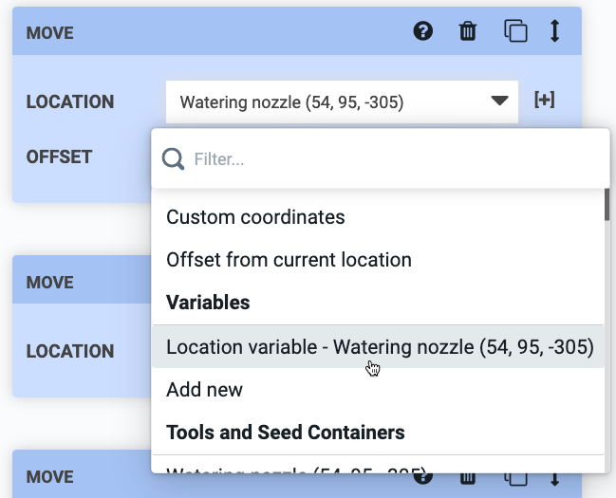Click the bottom MOVE step title
This screenshot has height=498, width=616.
[49, 477]
